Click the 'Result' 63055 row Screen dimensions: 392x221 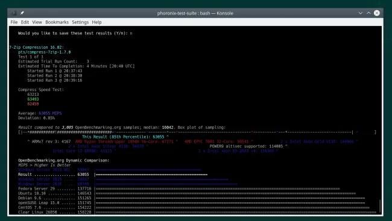coord(113,175)
